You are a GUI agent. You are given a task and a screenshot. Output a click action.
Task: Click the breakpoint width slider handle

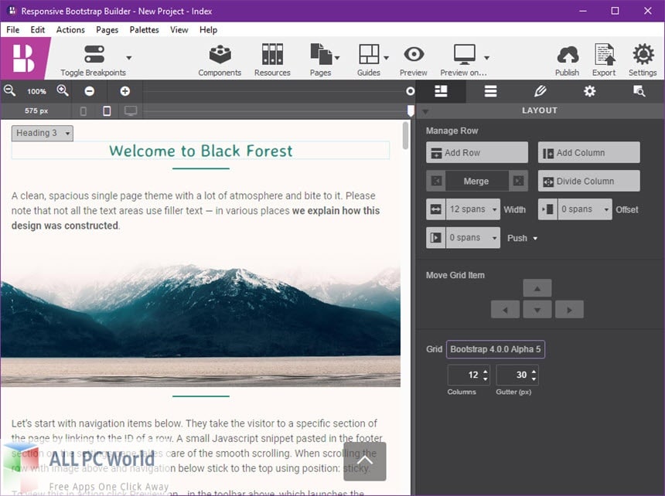411,111
